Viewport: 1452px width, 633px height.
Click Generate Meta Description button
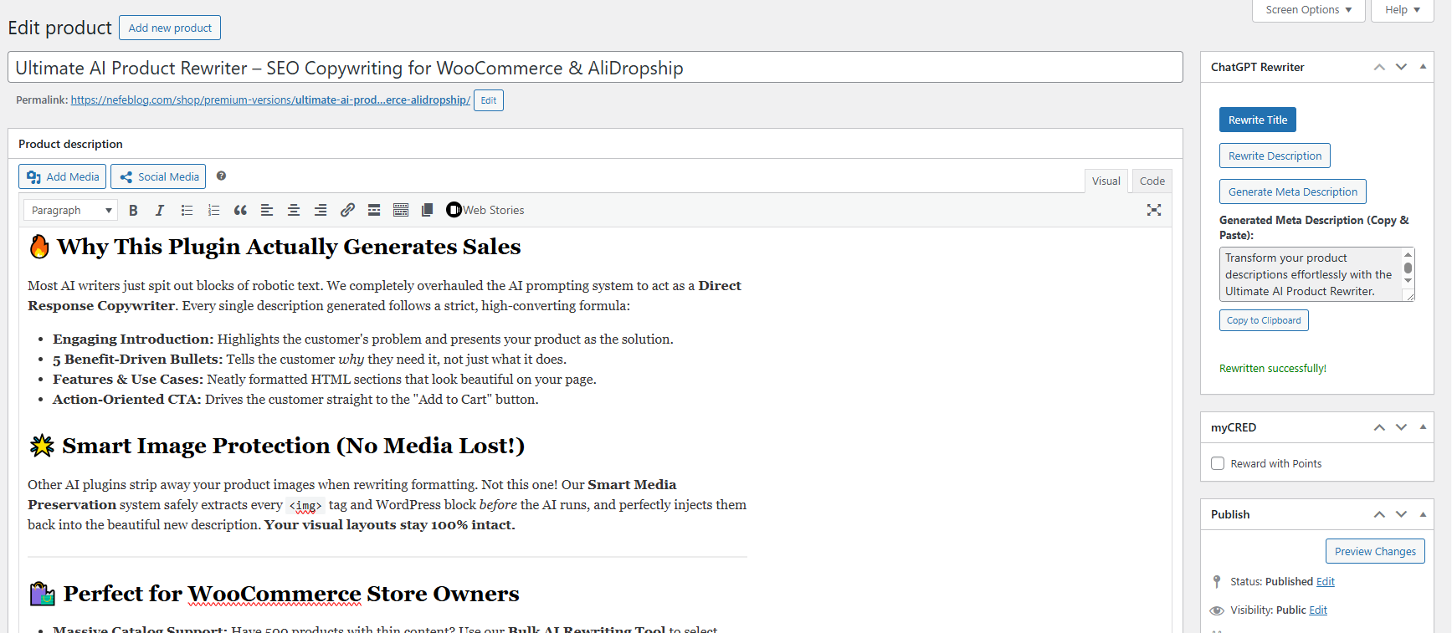(x=1293, y=191)
